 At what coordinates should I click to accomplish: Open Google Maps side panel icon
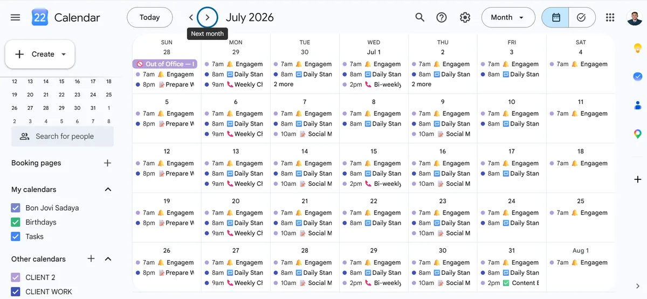point(637,134)
